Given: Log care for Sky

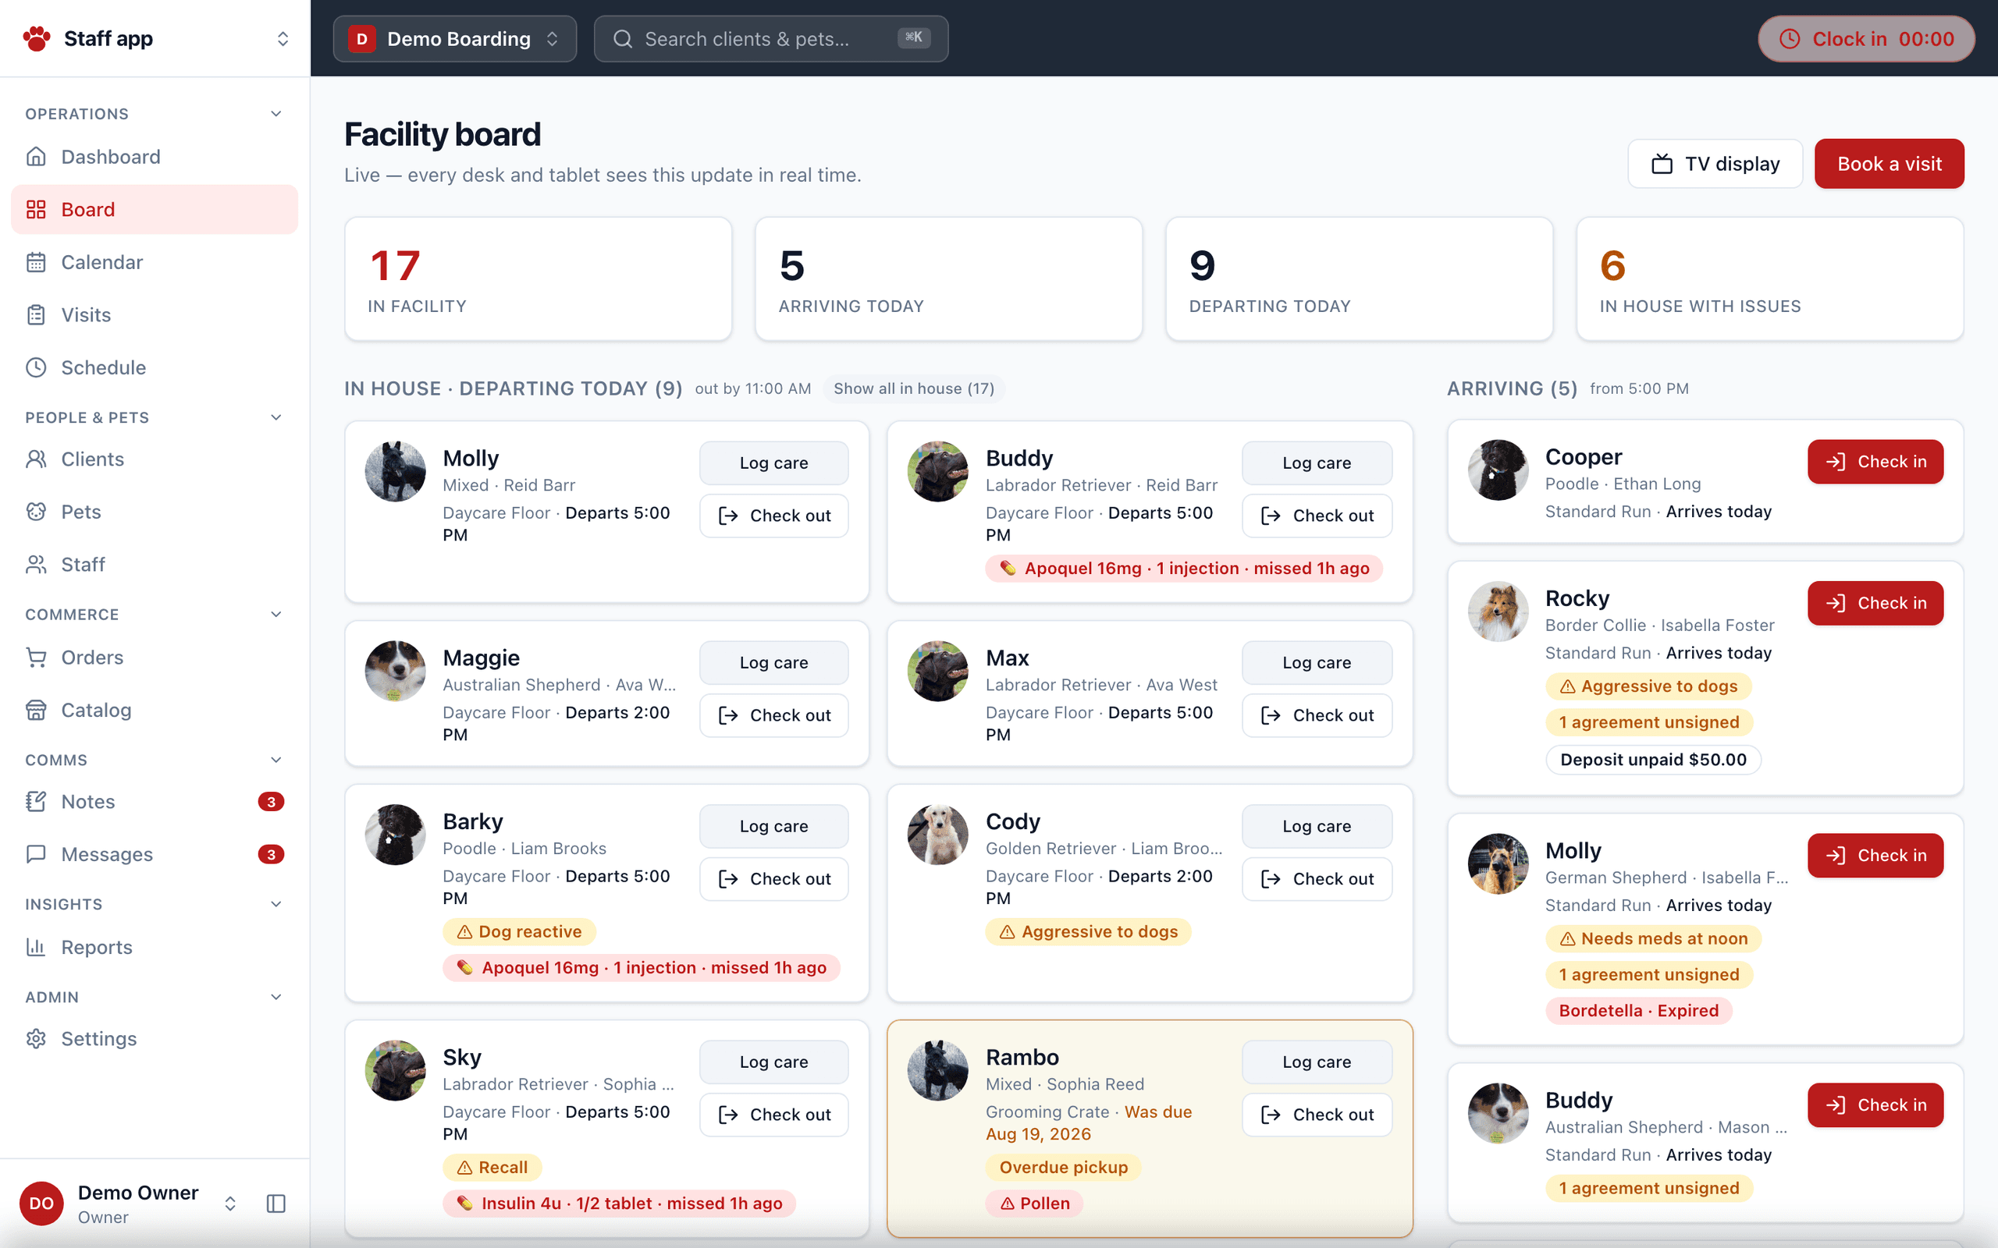Looking at the screenshot, I should pyautogui.click(x=773, y=1062).
